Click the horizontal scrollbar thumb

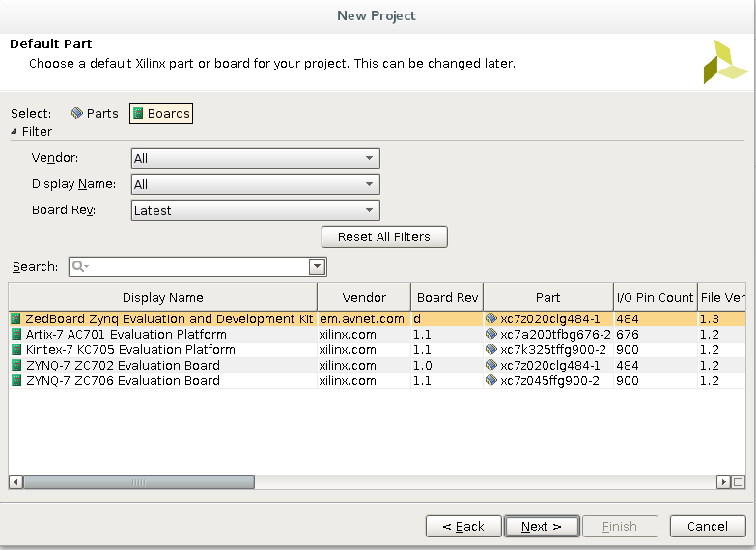coord(139,481)
